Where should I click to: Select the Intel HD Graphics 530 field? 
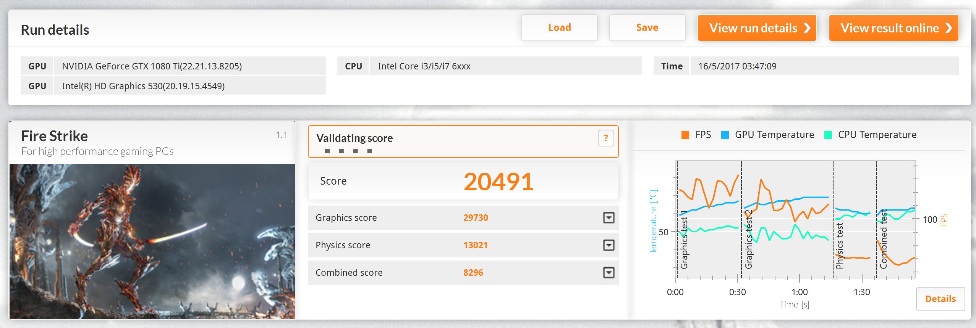click(190, 86)
